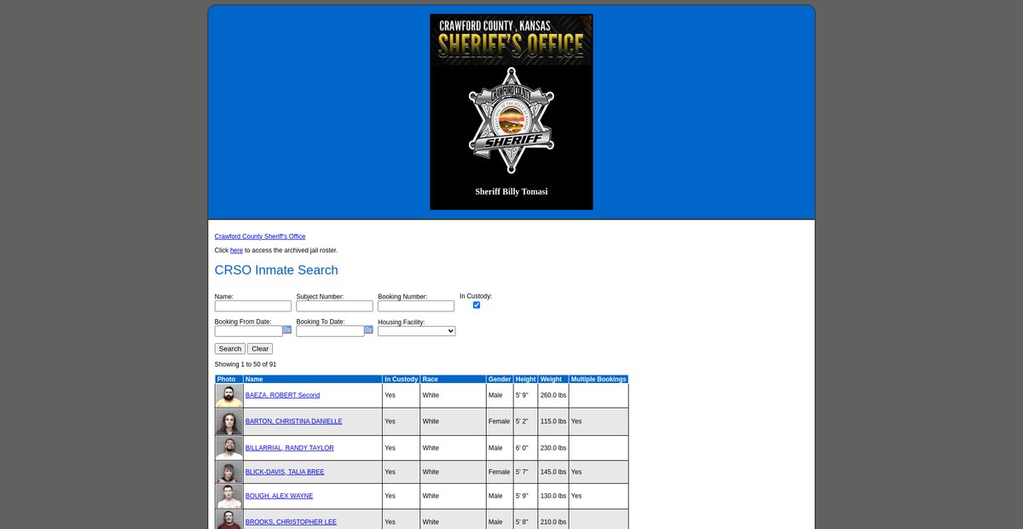Click the Gender column header
The height and width of the screenshot is (529, 1023).
click(500, 379)
